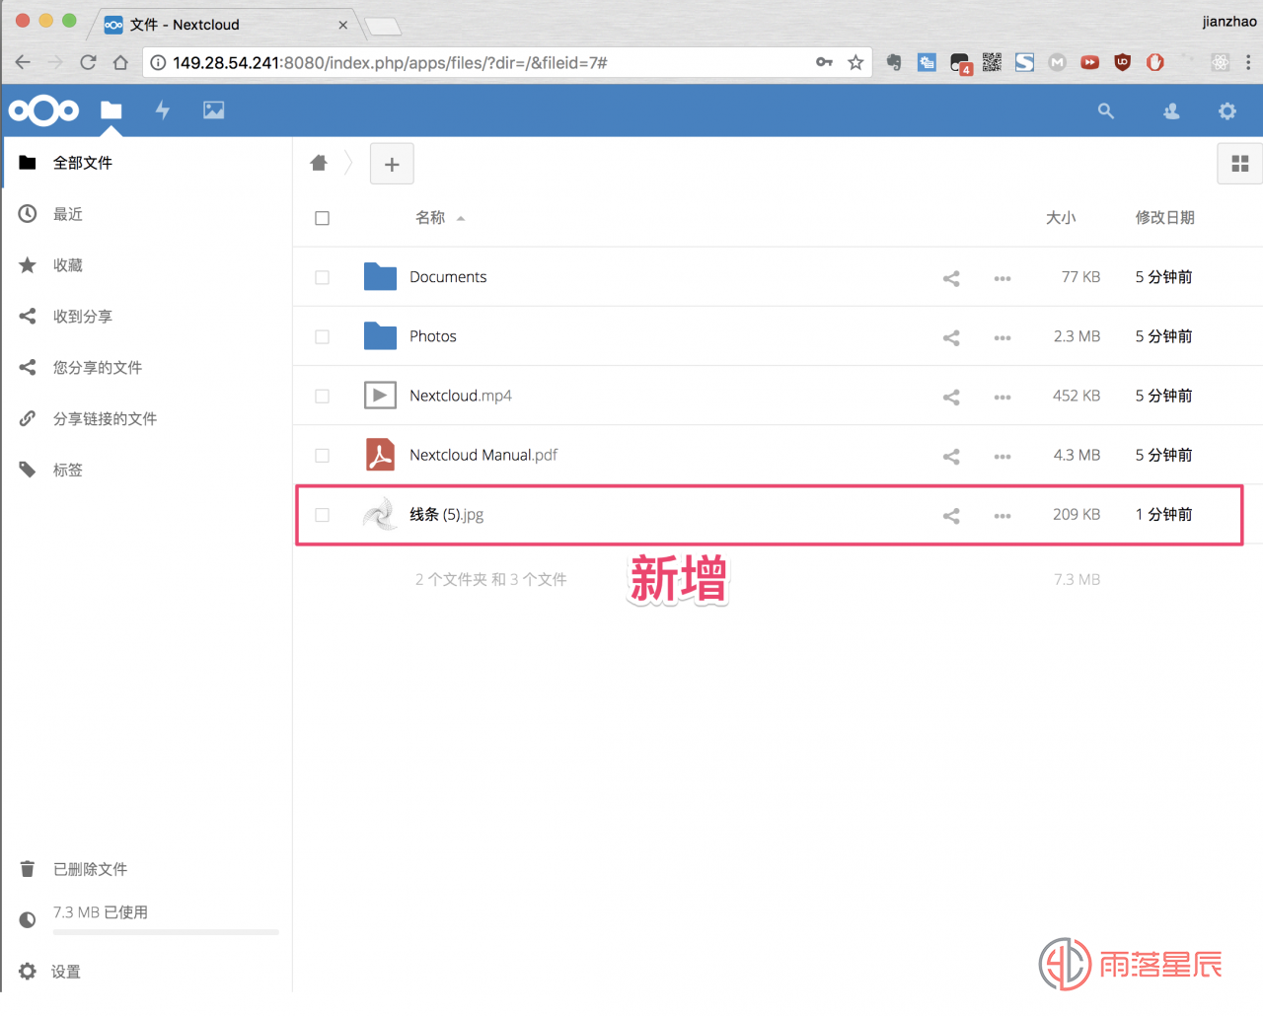The height and width of the screenshot is (1016, 1263).
Task: Select the Nextcloud.mp4 checkbox
Action: pyautogui.click(x=322, y=396)
